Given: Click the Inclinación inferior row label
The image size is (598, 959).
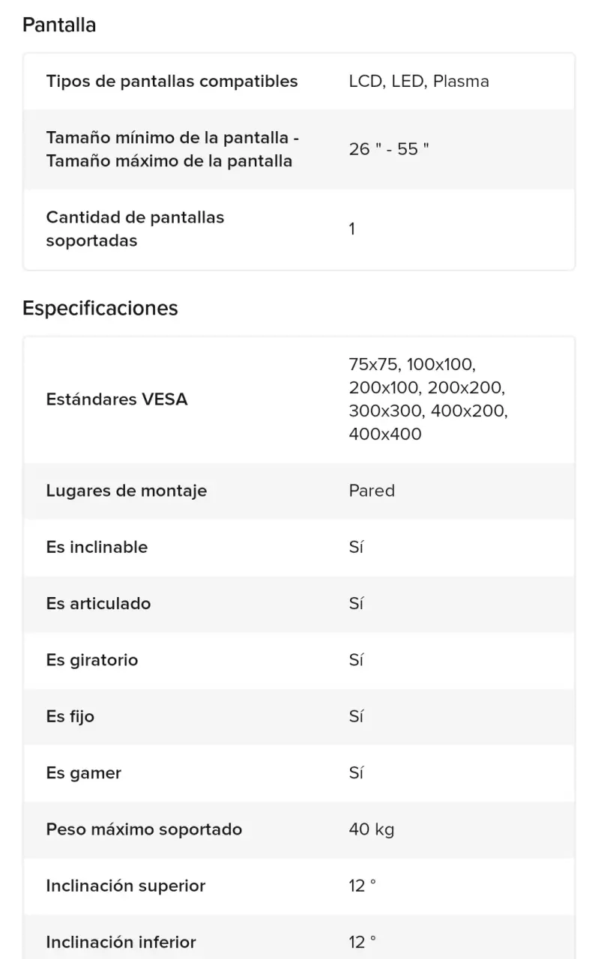Looking at the screenshot, I should tap(121, 943).
